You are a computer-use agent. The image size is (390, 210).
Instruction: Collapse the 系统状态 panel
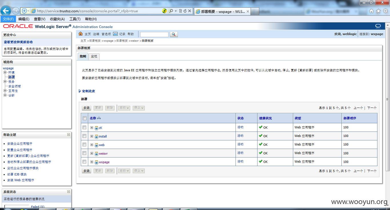coord(69,192)
